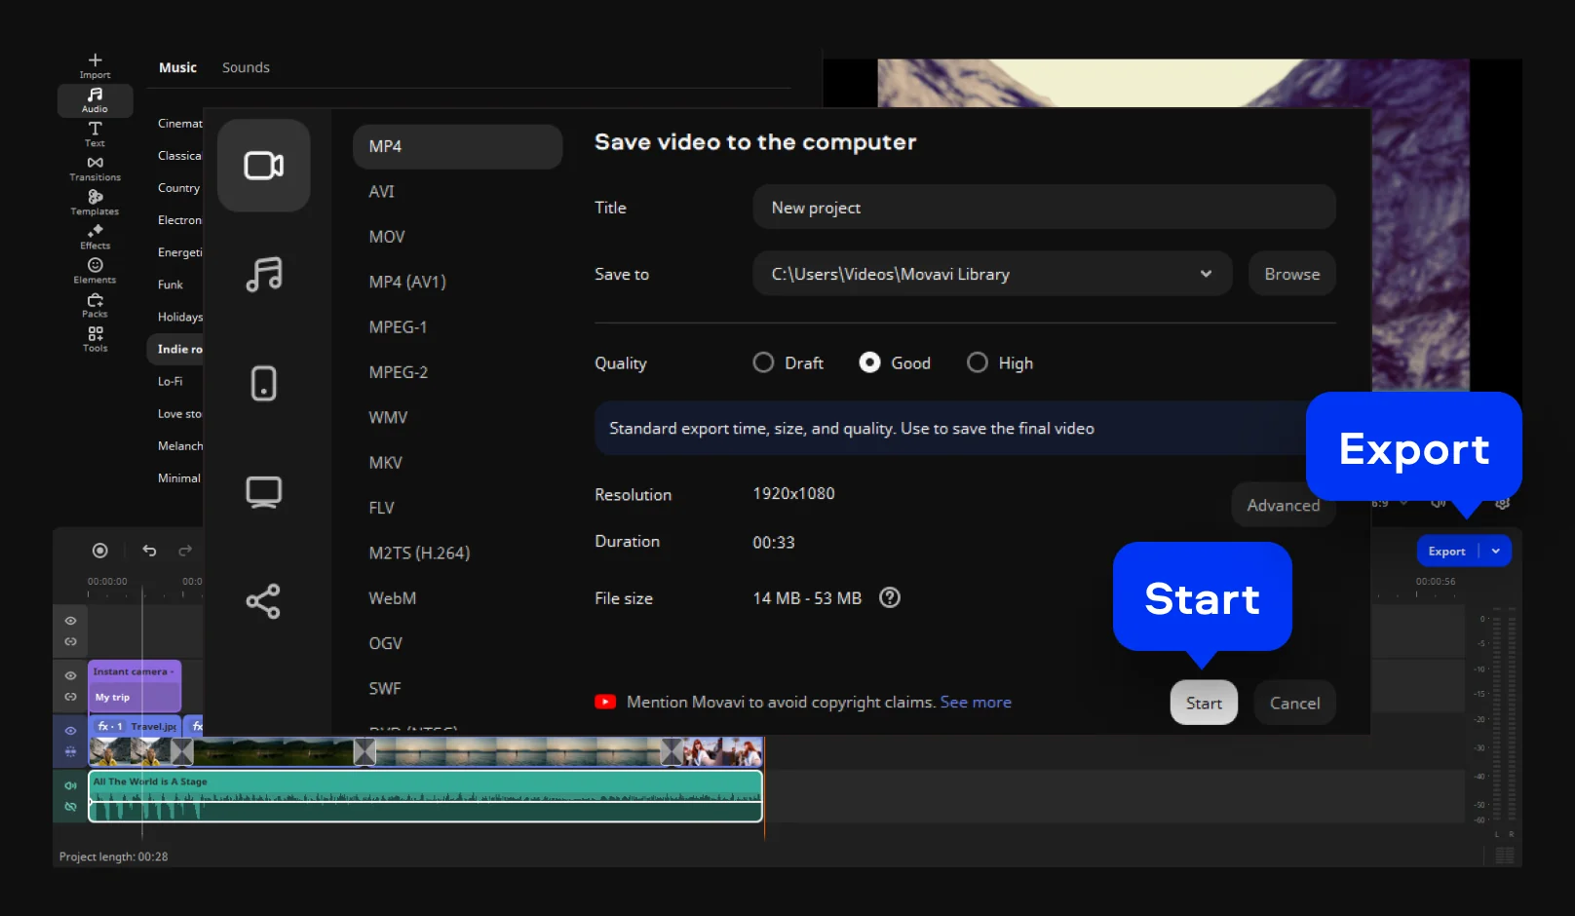
Task: Select the Audio section icon
Action: coord(95,99)
